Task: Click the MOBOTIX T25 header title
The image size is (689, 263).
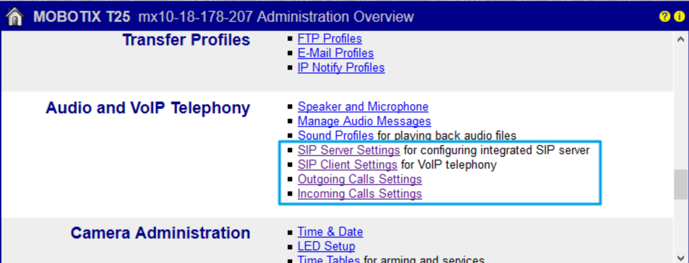Action: tap(82, 17)
